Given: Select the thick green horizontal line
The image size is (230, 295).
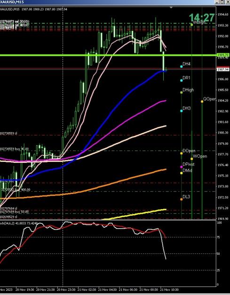Looking at the screenshot, I should click(108, 55).
